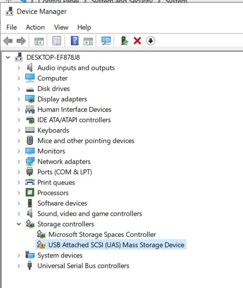
Task: Click Show/Hide Console Tree toolbar icon
Action: (x=39, y=41)
